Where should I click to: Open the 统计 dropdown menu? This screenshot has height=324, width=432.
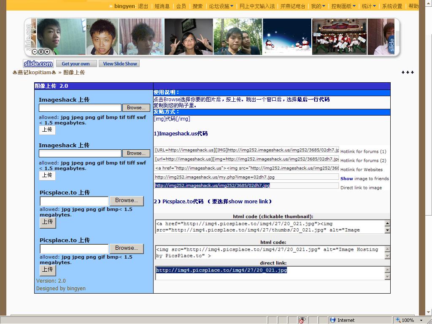[369, 6]
